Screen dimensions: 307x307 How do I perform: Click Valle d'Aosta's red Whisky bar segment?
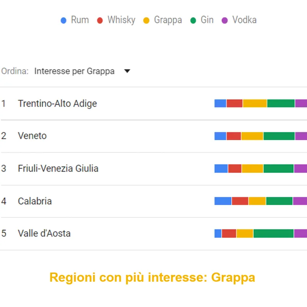point(229,233)
